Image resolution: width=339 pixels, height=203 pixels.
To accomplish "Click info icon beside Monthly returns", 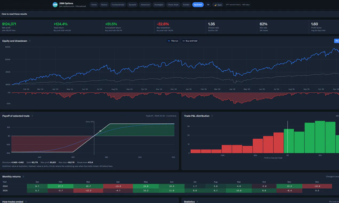I will point(23,177).
